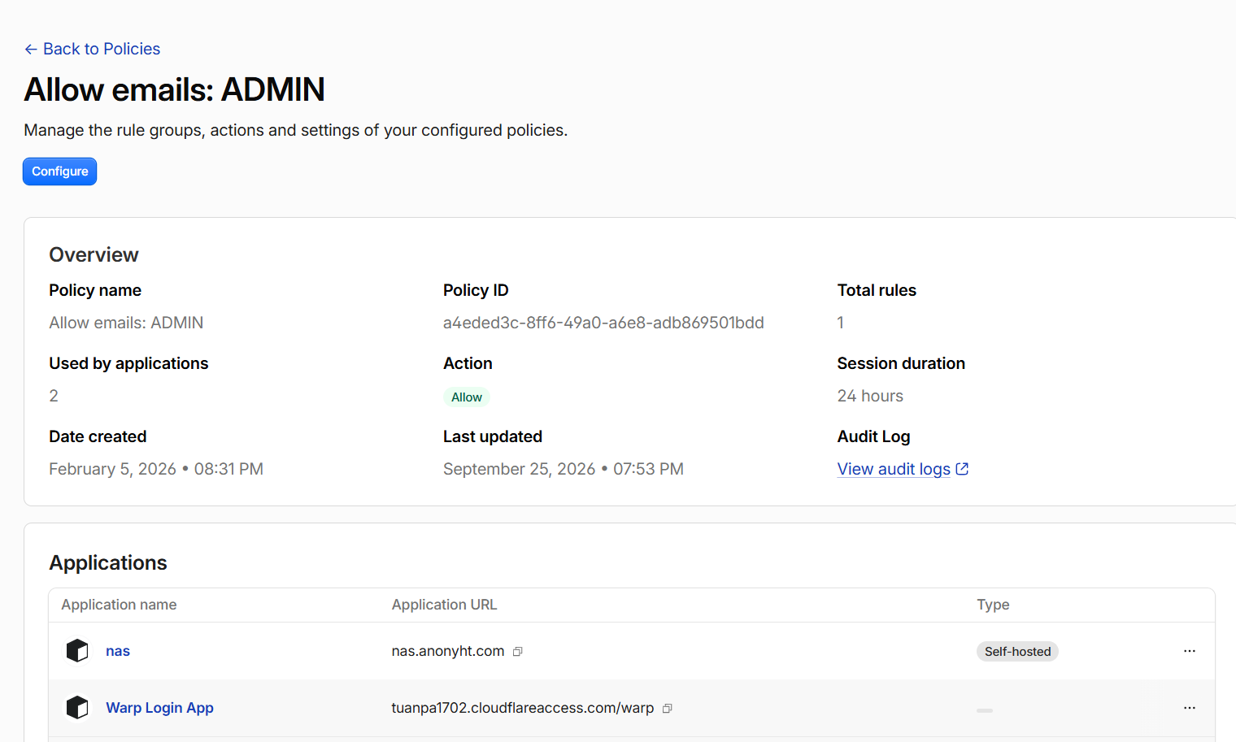This screenshot has width=1236, height=742.
Task: Click the Allow action badge
Action: point(467,397)
